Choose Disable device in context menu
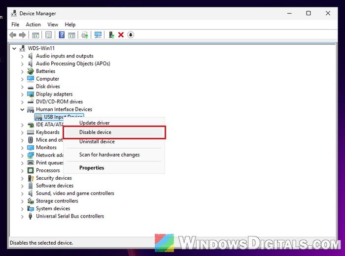This screenshot has height=256, width=345. coord(114,132)
